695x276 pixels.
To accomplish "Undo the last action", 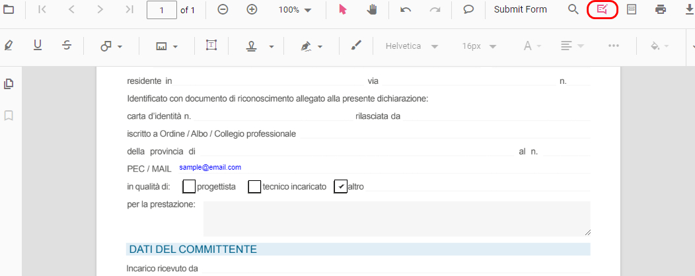I will pyautogui.click(x=405, y=9).
